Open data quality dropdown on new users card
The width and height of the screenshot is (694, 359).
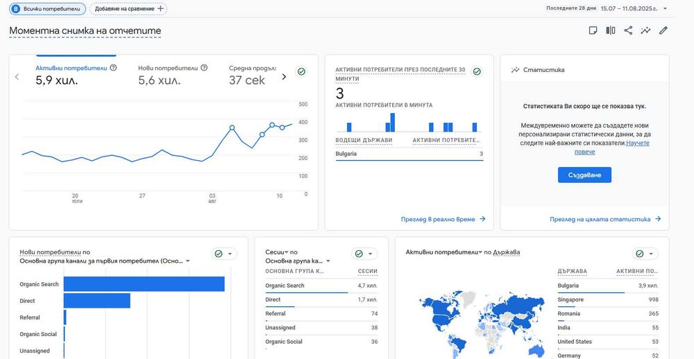[230, 254]
